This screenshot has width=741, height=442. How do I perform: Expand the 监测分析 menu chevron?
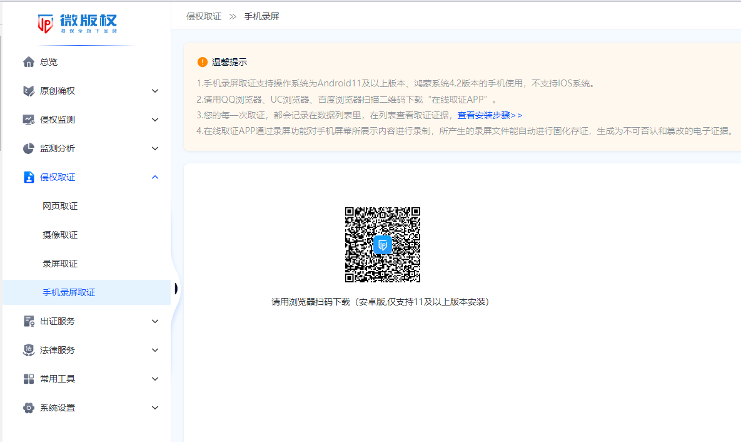click(155, 148)
